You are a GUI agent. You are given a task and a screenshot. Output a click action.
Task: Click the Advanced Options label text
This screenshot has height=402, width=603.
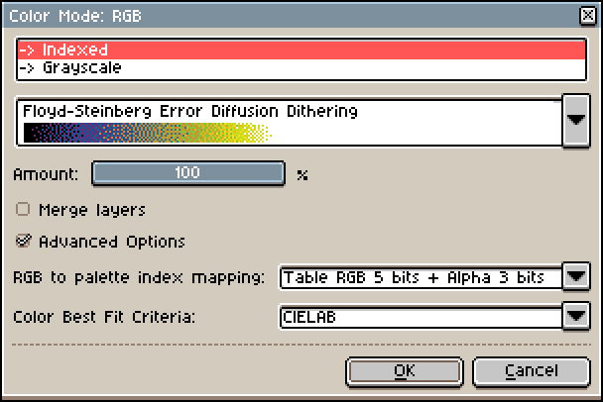(x=112, y=242)
